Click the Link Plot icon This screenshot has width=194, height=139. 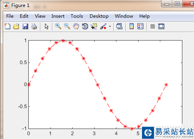[120, 26]
